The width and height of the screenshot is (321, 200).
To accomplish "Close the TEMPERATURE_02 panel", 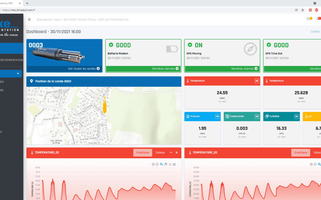I will pyautogui.click(x=177, y=153).
